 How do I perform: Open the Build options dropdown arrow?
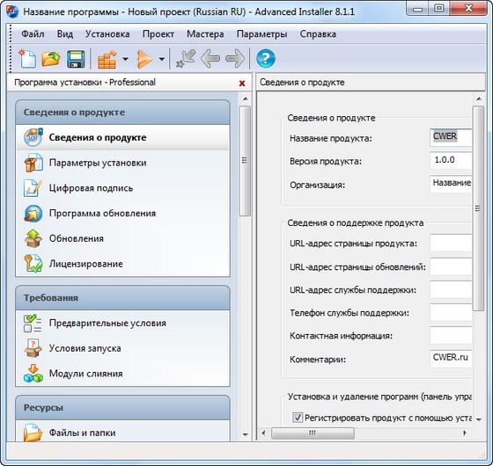pos(125,59)
